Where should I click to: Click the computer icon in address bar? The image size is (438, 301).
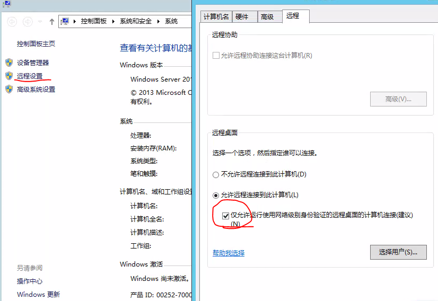65,21
